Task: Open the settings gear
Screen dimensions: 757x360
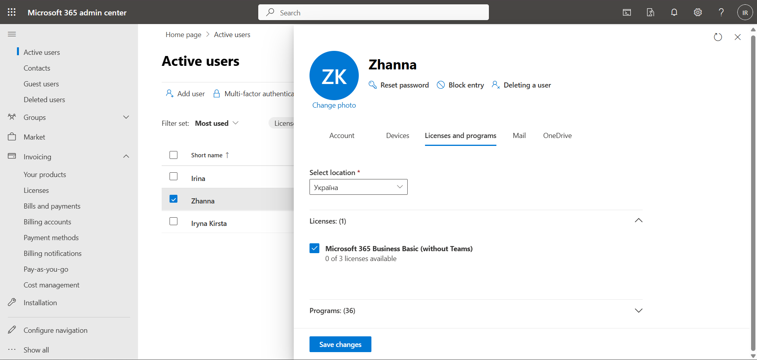Action: pos(698,13)
